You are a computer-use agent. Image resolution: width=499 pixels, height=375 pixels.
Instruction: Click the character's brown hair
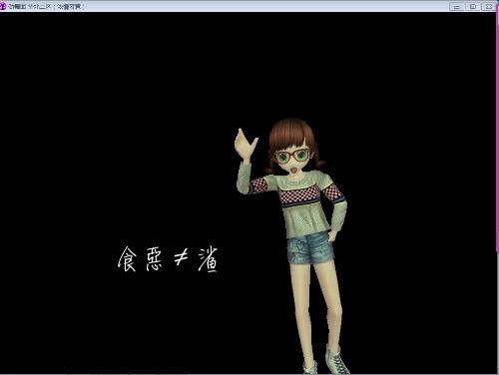tap(291, 133)
